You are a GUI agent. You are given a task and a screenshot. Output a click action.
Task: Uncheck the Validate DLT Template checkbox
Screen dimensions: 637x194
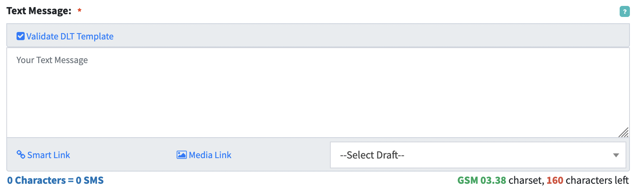click(20, 36)
